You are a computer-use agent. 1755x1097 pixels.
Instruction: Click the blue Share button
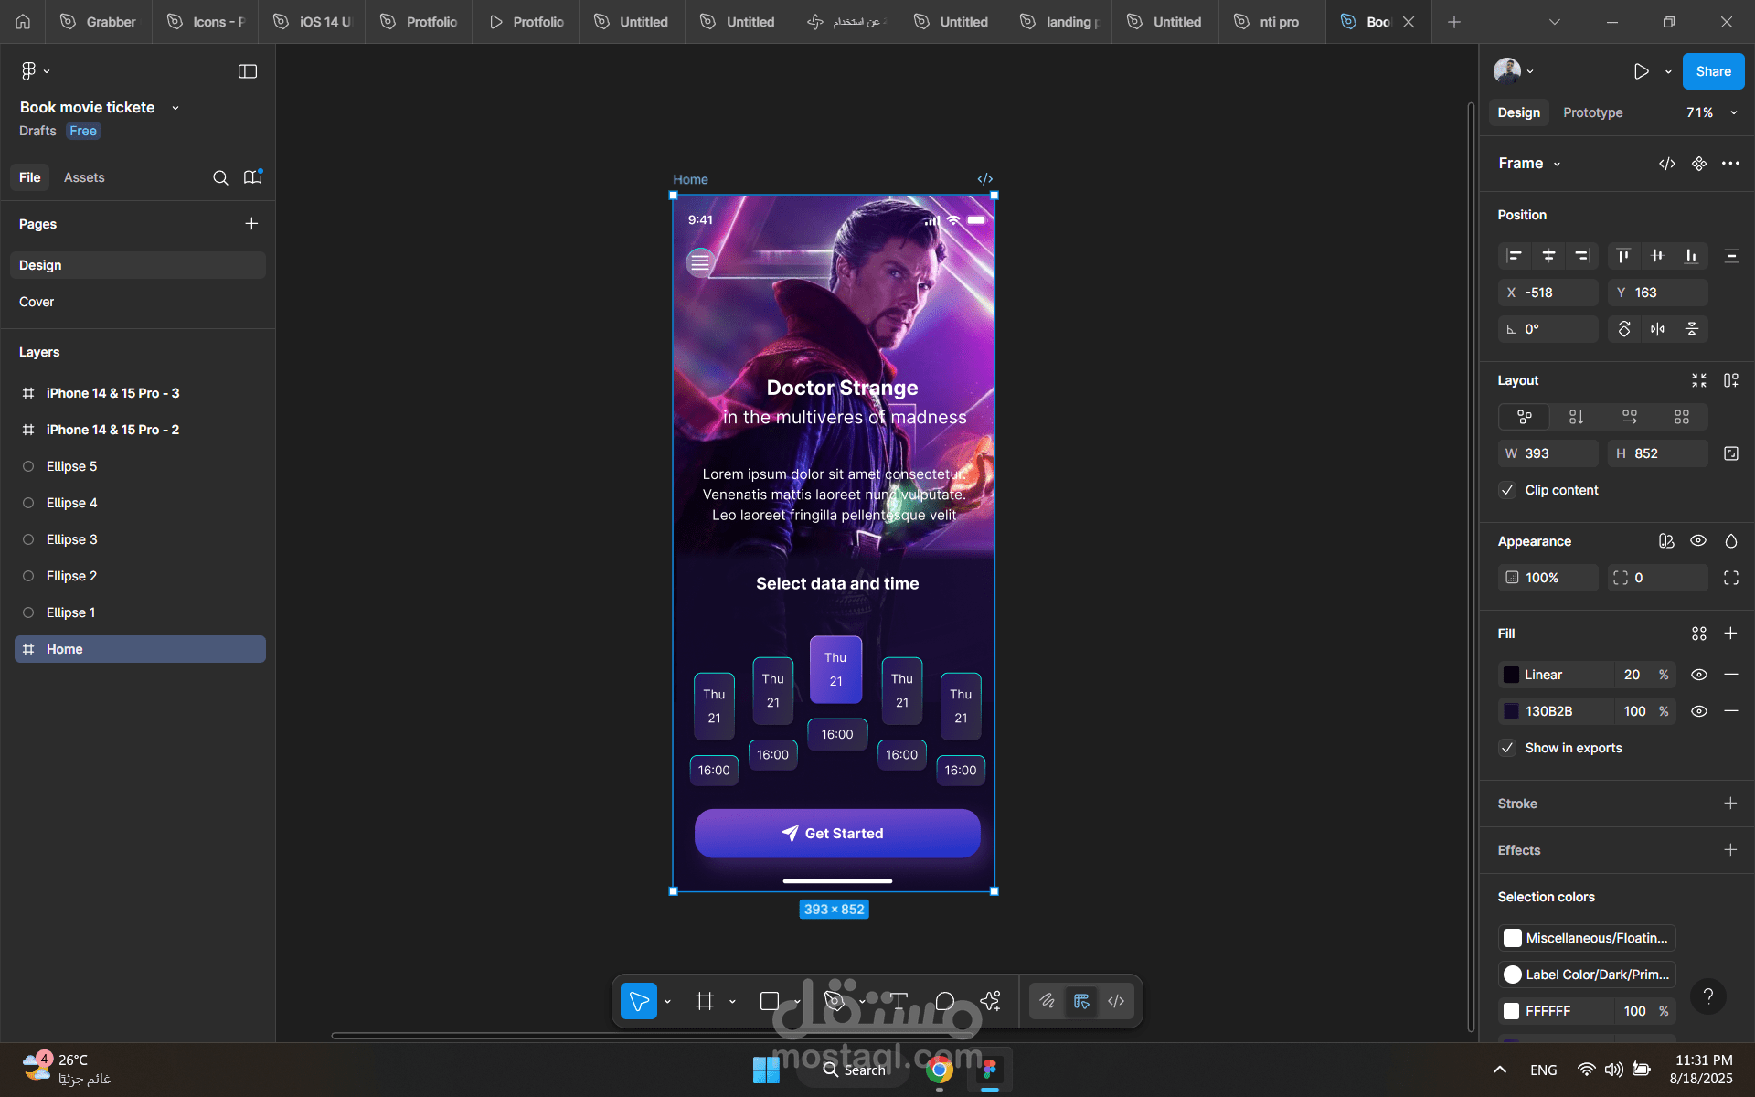point(1712,71)
